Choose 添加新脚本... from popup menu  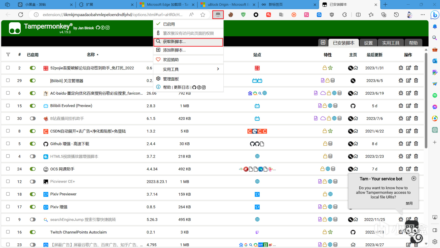pos(188,50)
